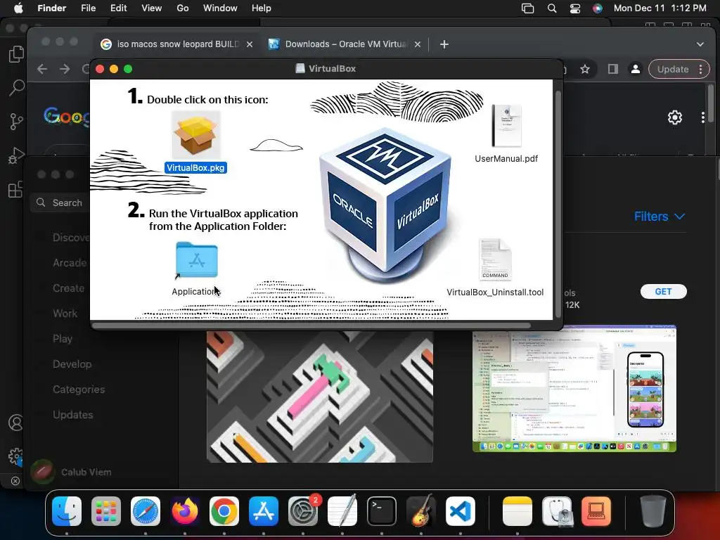The image size is (720, 540).
Task: Open Notes app in the Dock
Action: (517, 511)
